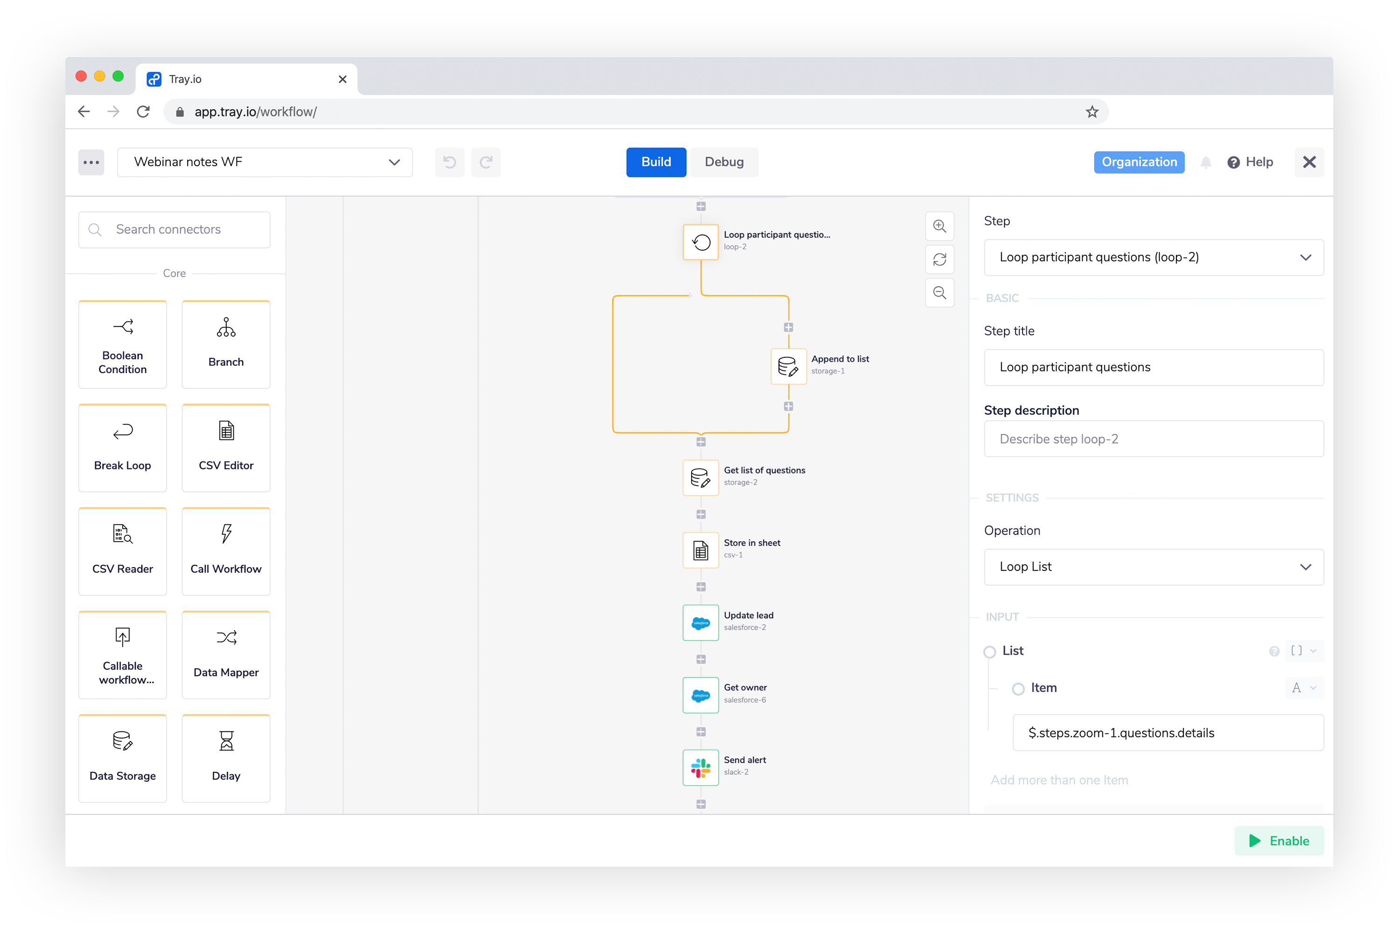Reset the canvas view with the refresh icon
The width and height of the screenshot is (1400, 933).
click(939, 259)
